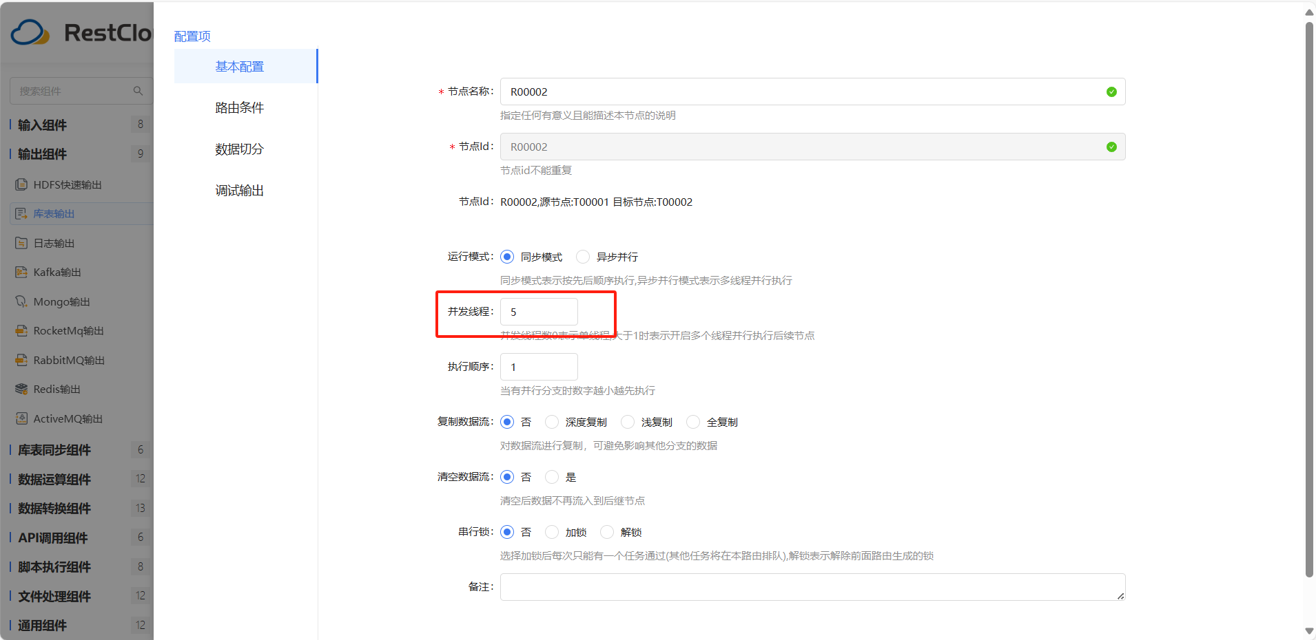Click the RabbitMQ输出 component icon

point(21,360)
